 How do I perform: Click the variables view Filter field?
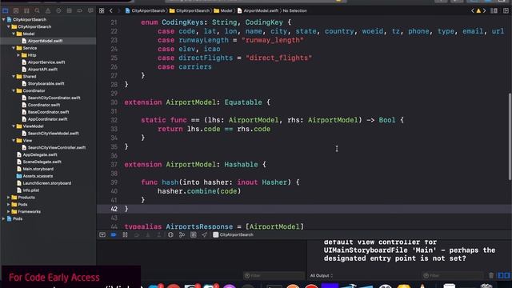pos(274,275)
